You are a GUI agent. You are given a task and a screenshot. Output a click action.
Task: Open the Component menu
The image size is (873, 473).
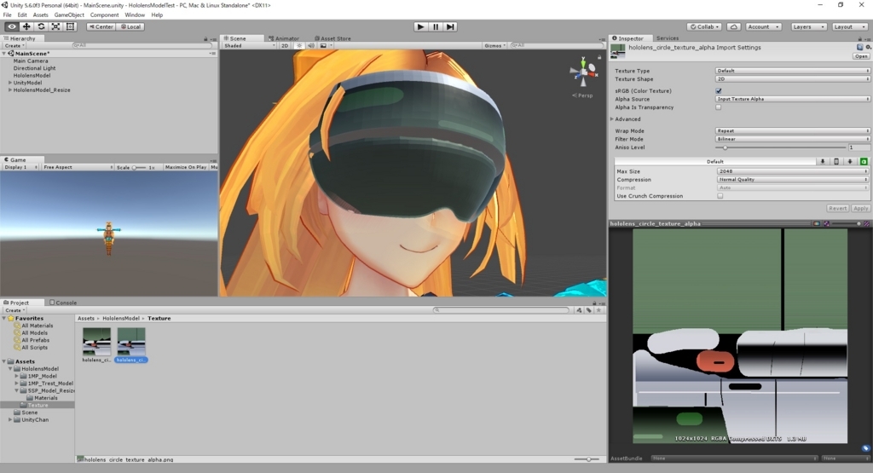[104, 15]
